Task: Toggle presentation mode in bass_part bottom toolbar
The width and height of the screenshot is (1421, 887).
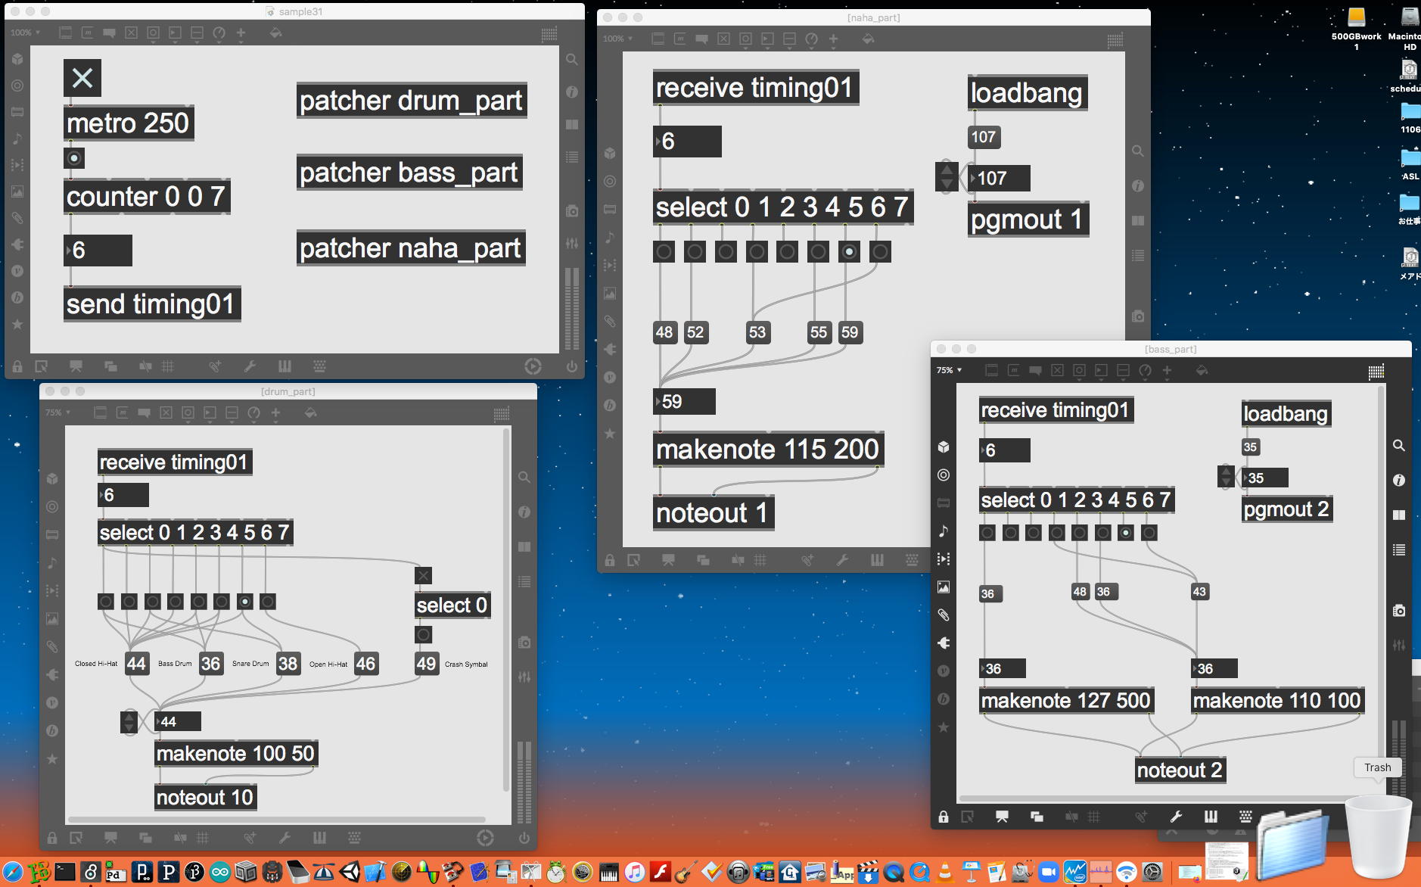Action: (1002, 817)
